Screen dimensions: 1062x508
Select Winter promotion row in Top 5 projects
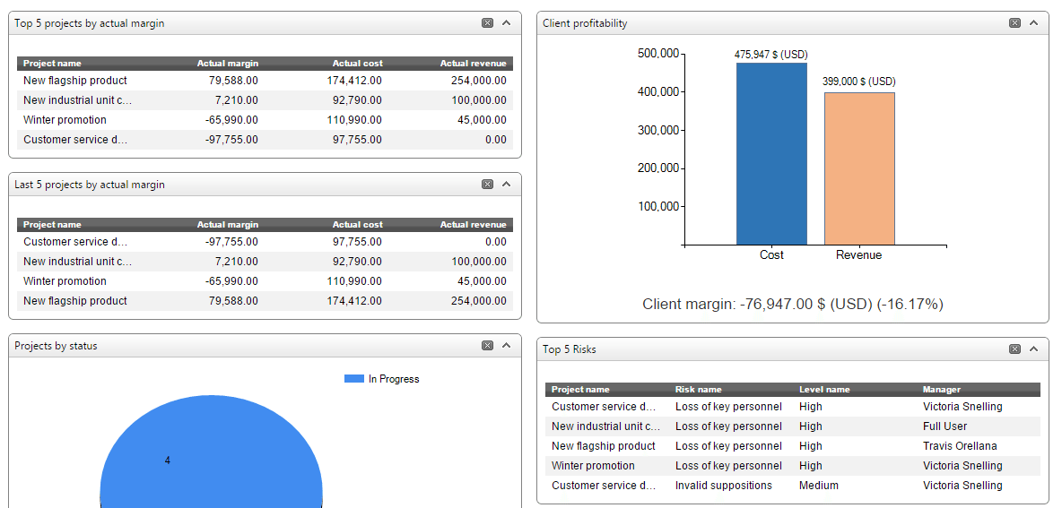[265, 120]
